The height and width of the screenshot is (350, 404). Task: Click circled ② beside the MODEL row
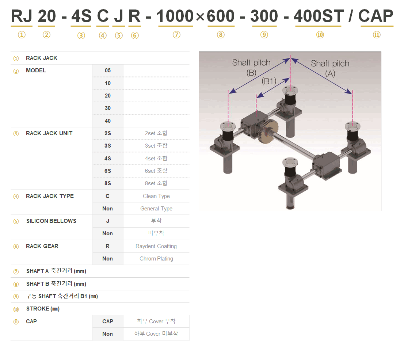(x=16, y=71)
